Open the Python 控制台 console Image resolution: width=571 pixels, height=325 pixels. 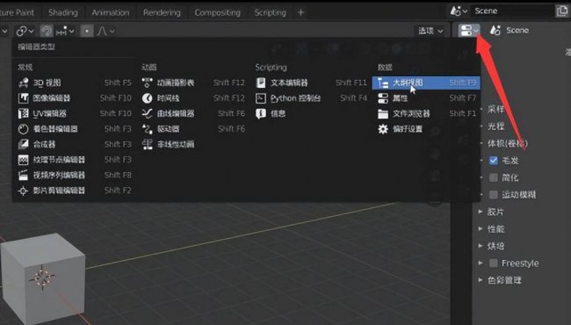(x=311, y=97)
